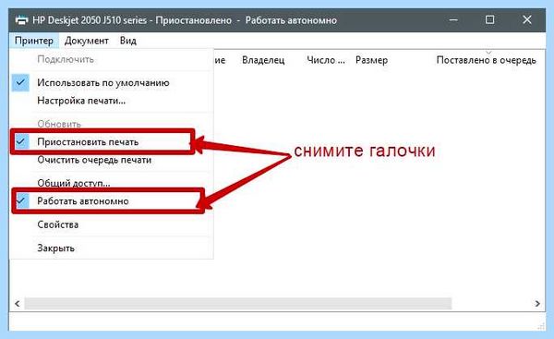
Task: Open the Принтер menu
Action: click(x=34, y=41)
